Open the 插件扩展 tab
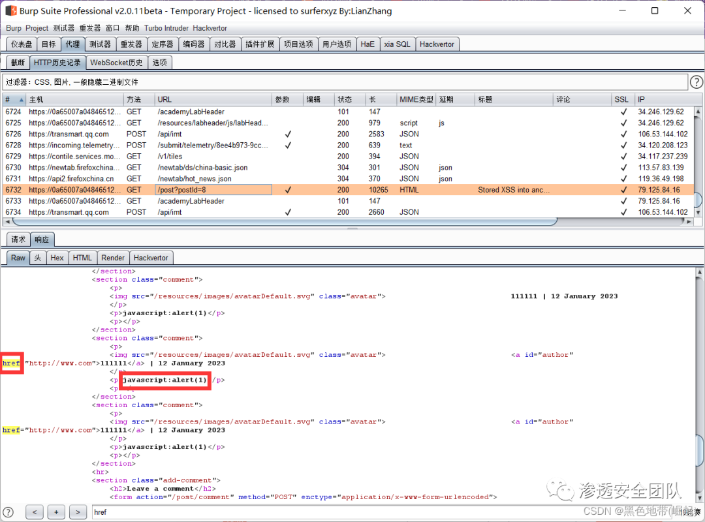 pyautogui.click(x=260, y=44)
